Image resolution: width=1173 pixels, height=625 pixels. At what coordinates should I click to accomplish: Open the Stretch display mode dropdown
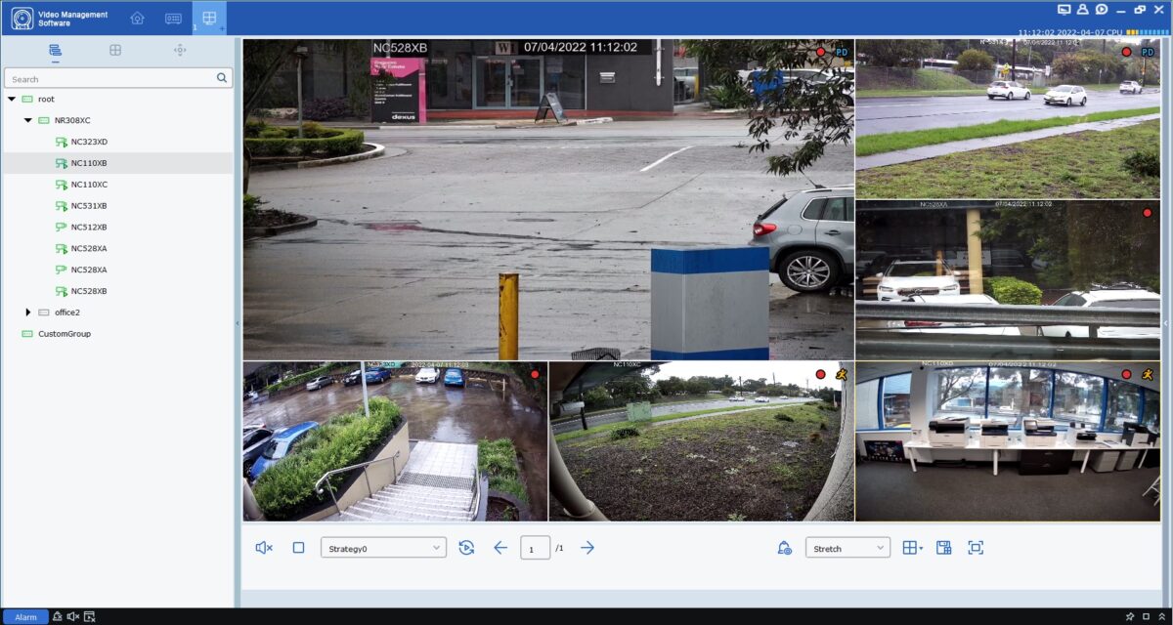(847, 548)
